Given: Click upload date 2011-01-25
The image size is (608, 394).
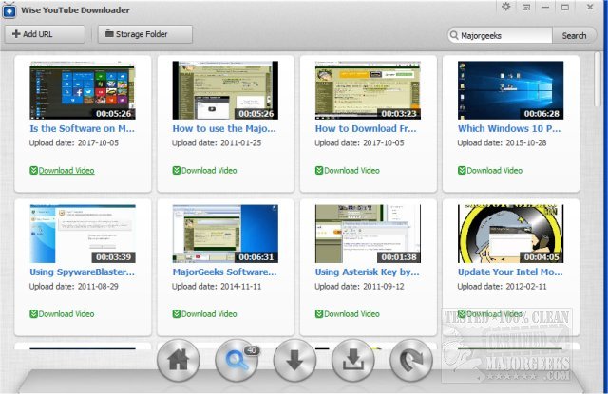Looking at the screenshot, I should (240, 143).
